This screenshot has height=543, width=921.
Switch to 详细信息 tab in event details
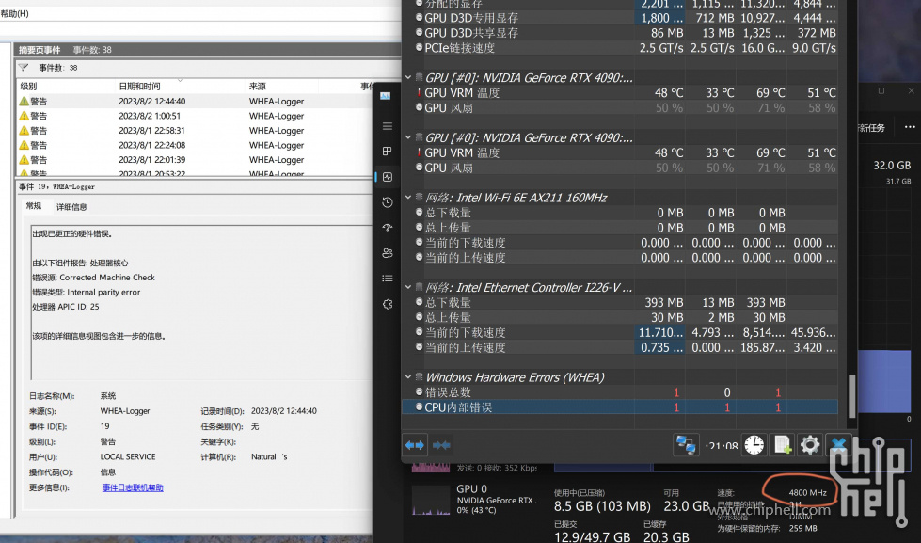click(x=71, y=207)
